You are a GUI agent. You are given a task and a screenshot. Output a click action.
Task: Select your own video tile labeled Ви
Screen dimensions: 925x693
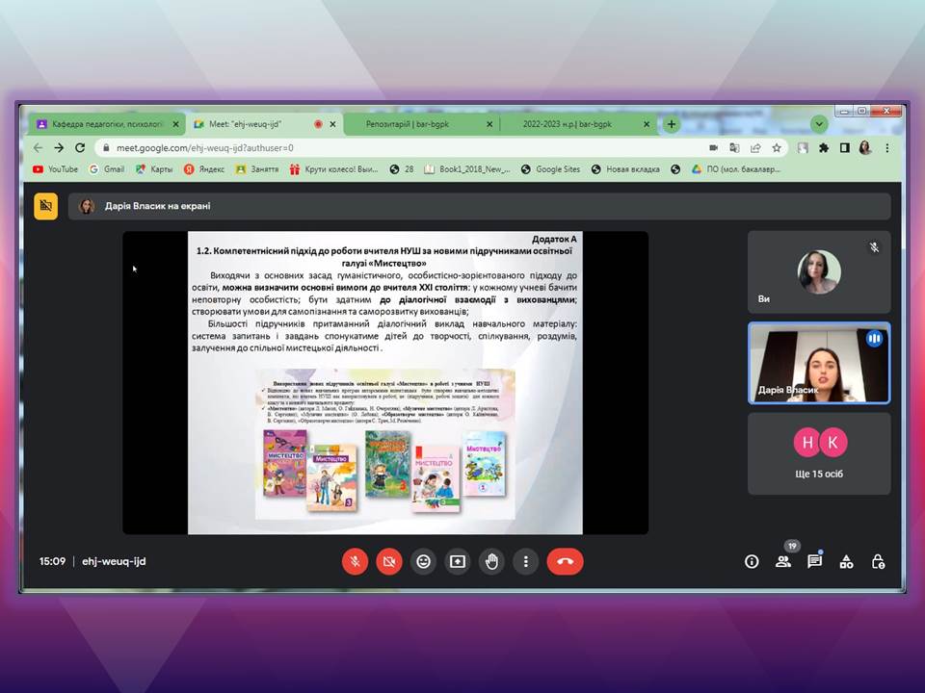point(819,272)
